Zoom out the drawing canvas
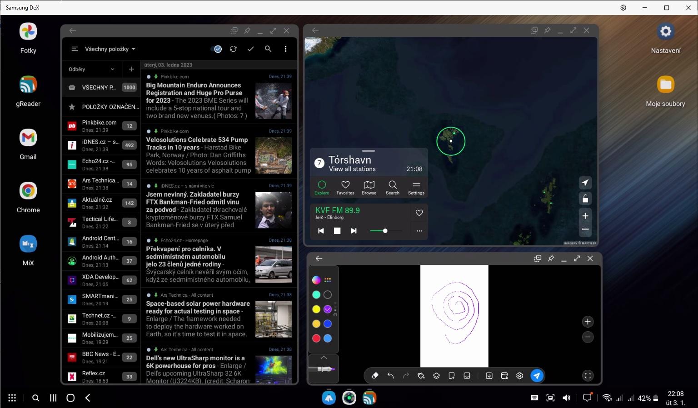 coord(588,337)
